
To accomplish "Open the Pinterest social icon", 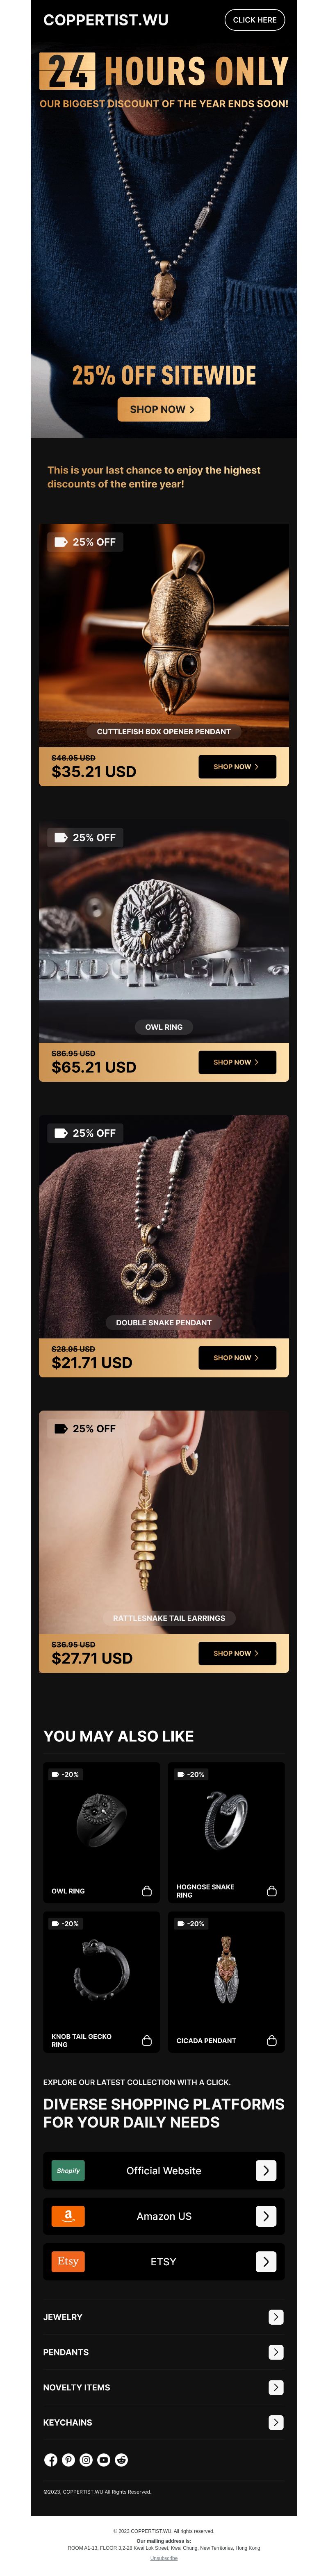I will point(68,2459).
